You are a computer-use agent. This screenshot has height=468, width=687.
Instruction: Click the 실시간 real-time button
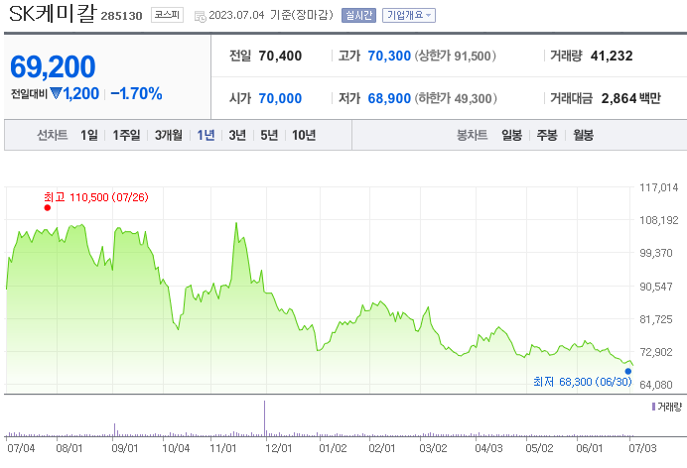click(x=358, y=15)
